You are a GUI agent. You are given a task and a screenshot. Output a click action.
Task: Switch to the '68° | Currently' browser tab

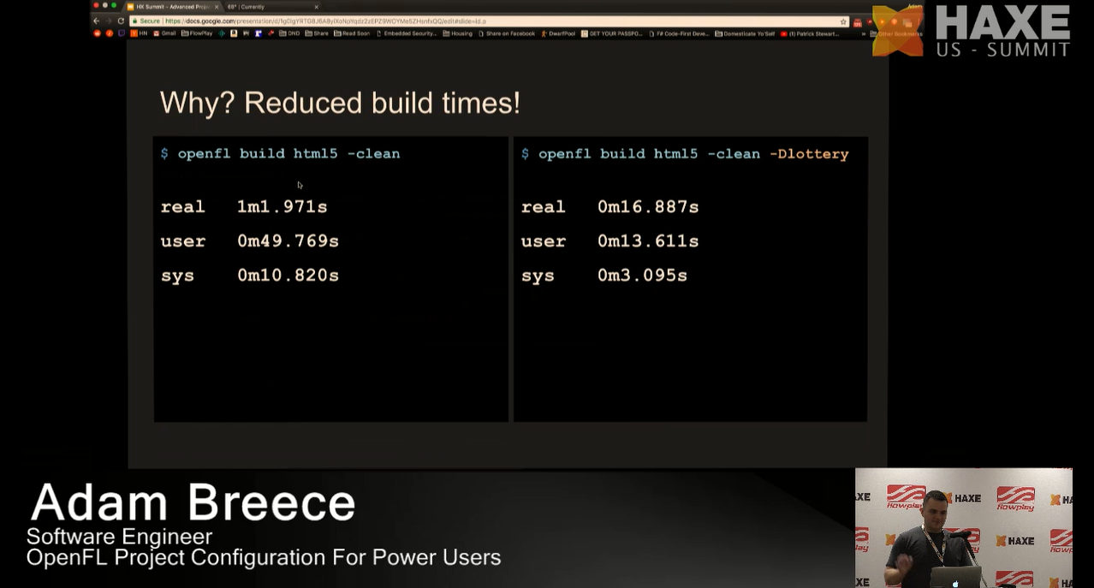[x=272, y=7]
